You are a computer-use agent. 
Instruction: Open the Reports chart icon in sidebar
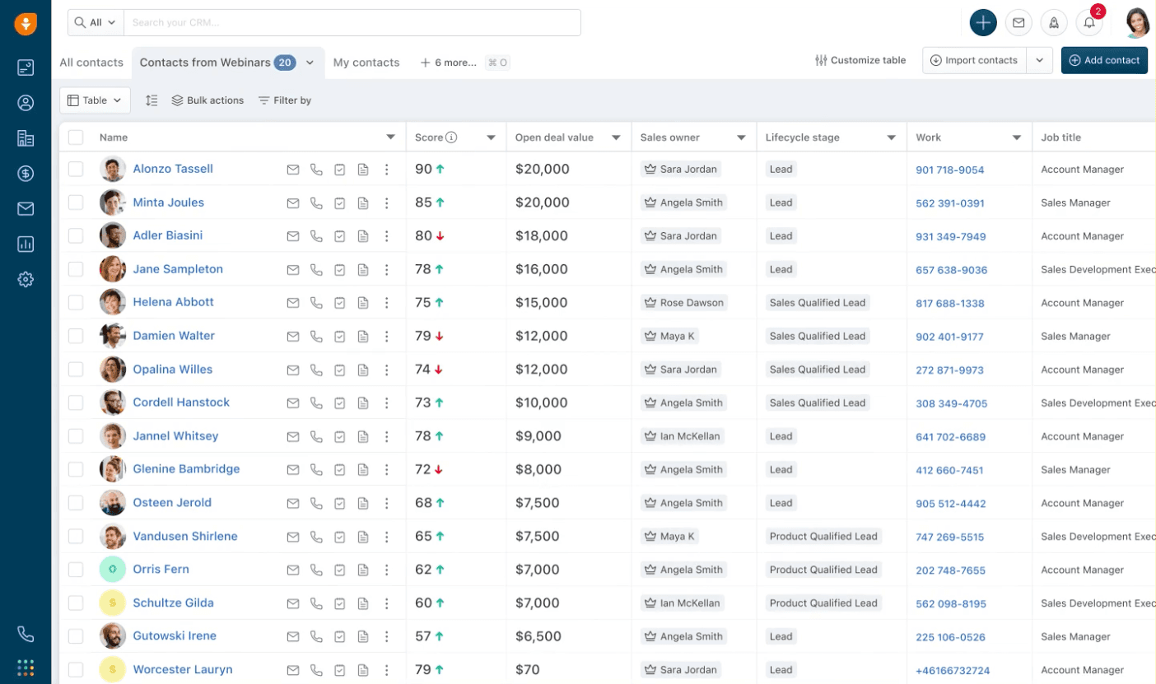pos(26,244)
